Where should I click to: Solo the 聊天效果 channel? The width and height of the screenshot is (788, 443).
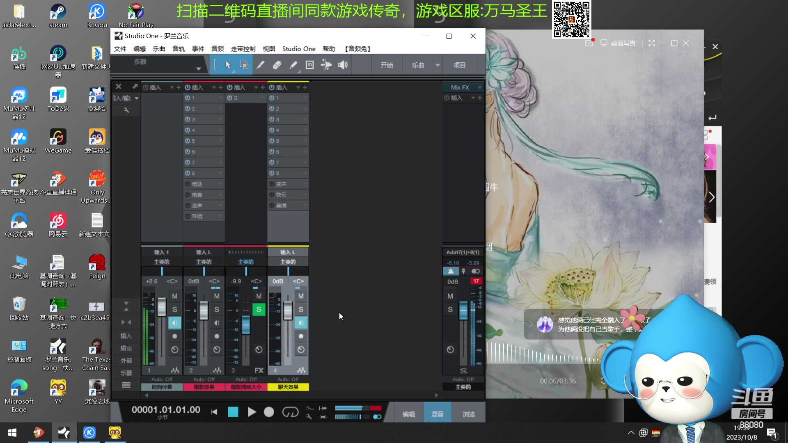coord(301,310)
